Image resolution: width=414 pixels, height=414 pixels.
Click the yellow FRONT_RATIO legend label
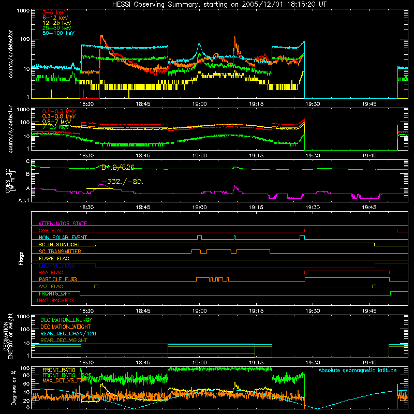[x=59, y=370]
